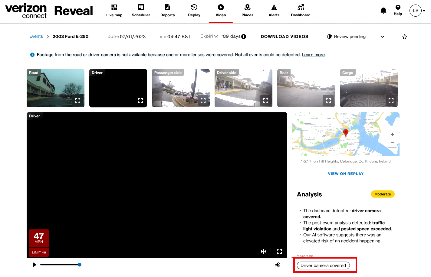
Task: Make the main Driver video fullscreen
Action: click(279, 251)
